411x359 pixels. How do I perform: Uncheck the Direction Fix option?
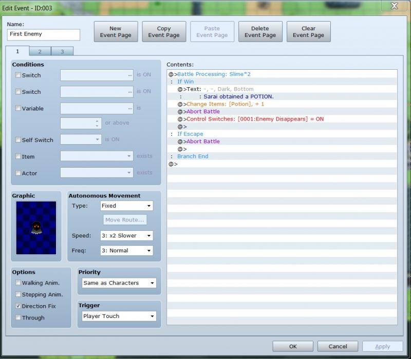[18, 306]
